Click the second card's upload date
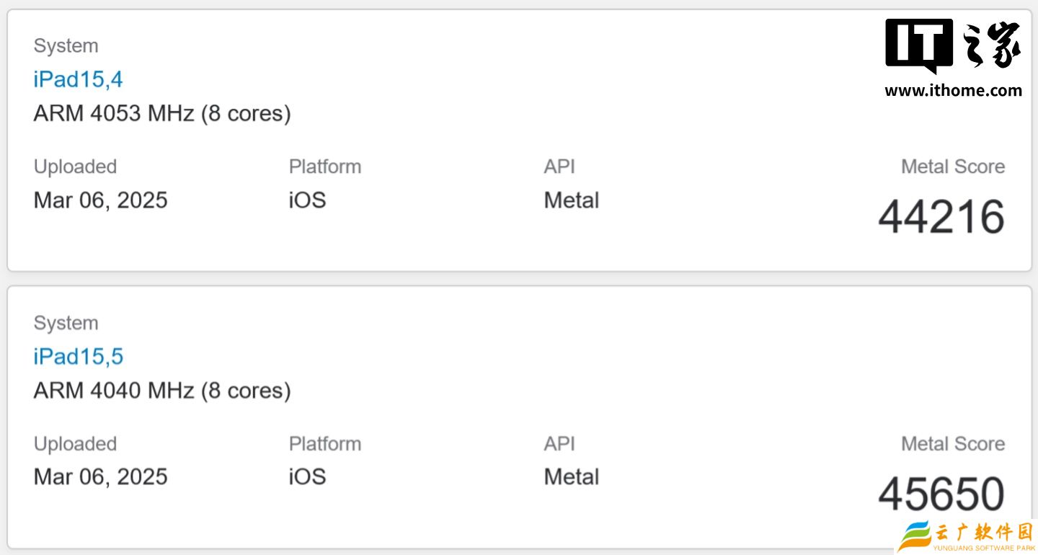Viewport: 1038px width, 555px height. tap(100, 476)
